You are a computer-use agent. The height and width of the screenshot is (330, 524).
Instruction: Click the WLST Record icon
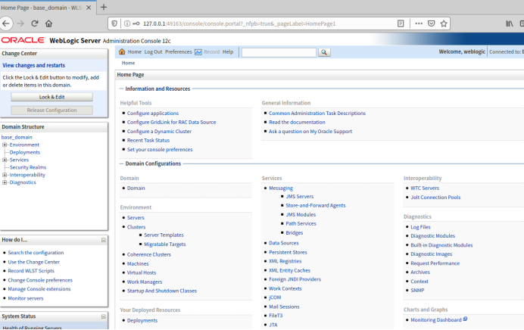point(198,51)
